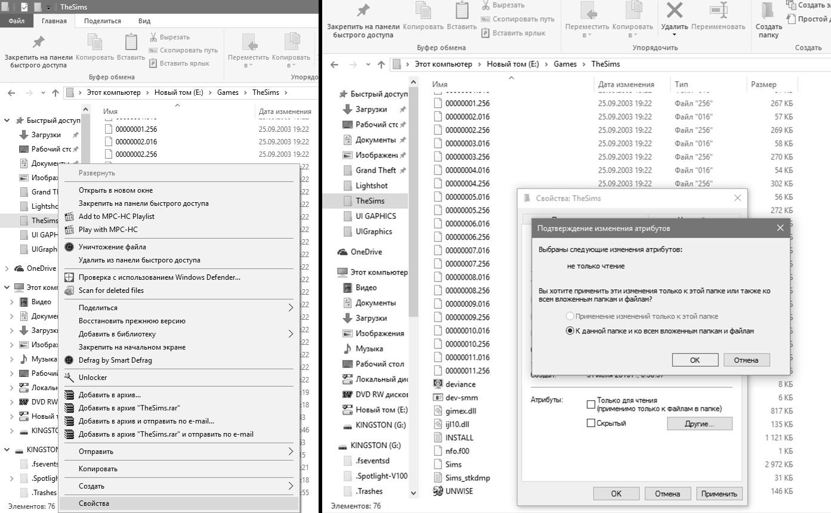
Task: Click the Back arrow in the Properties-dialog window
Action: [335, 64]
